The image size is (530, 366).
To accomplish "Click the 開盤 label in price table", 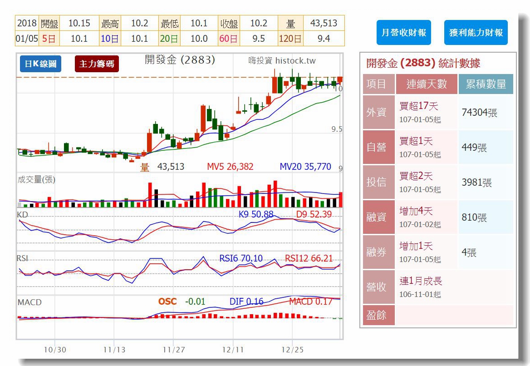I will coord(49,23).
